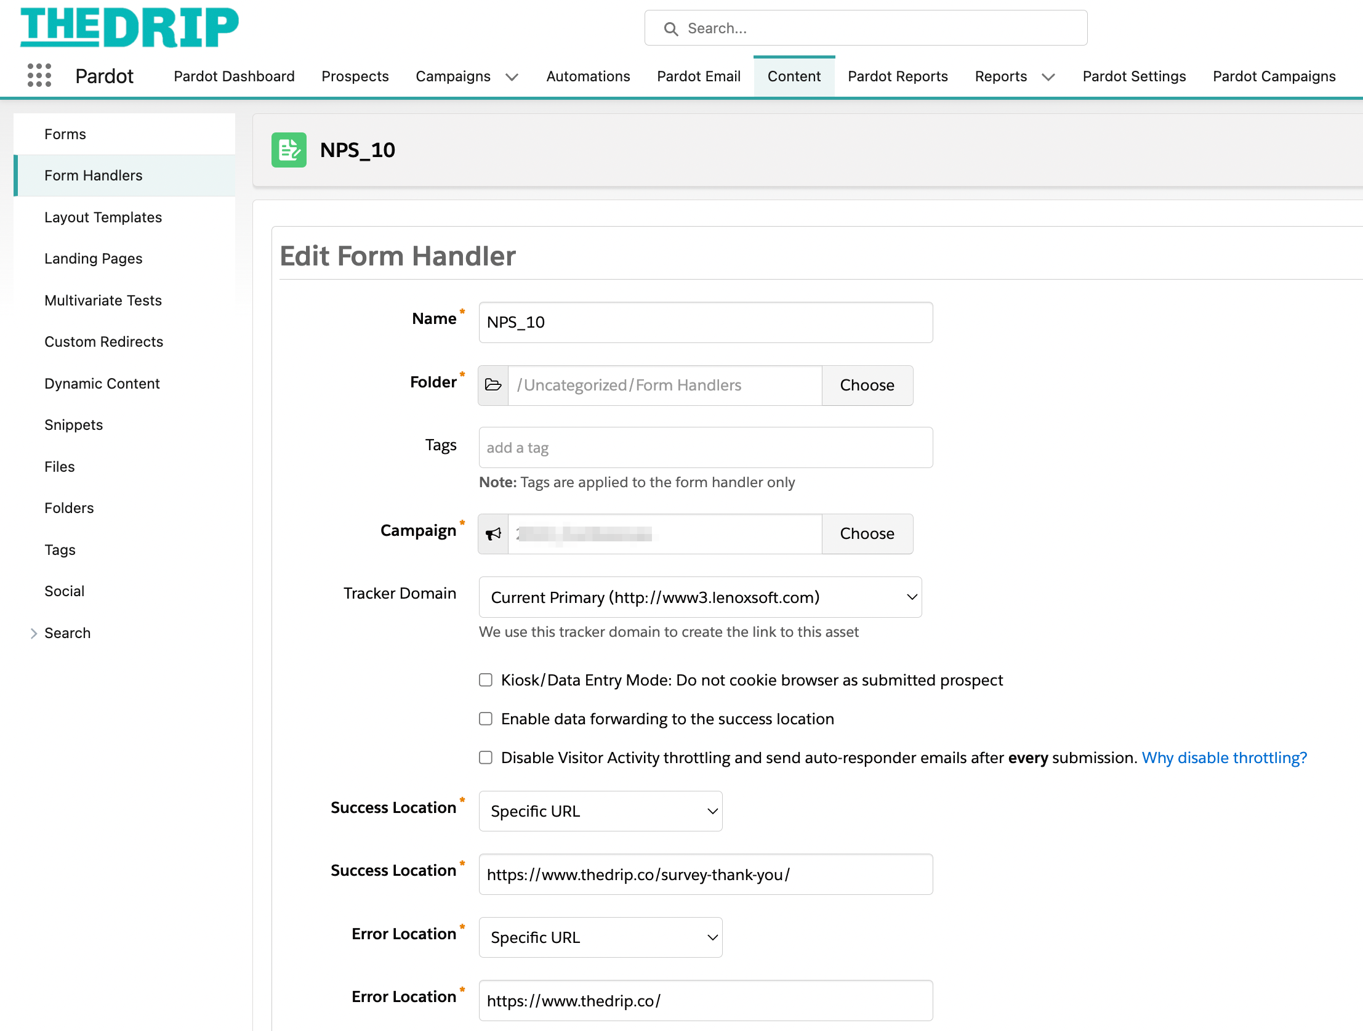Open the Pardot Reports tab

coord(898,76)
